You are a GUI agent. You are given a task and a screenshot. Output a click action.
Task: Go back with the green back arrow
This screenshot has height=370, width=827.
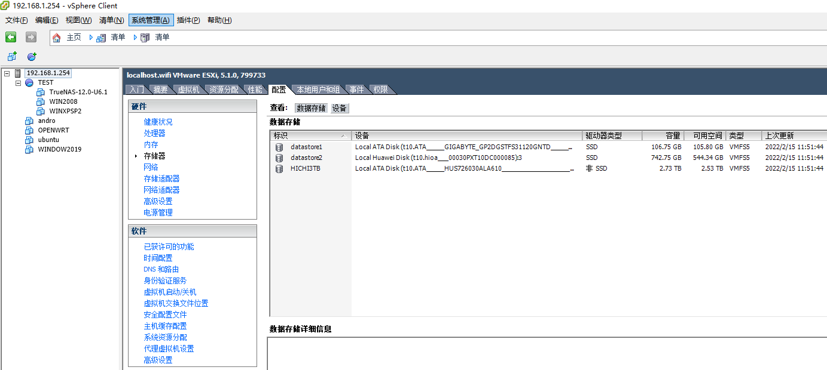pyautogui.click(x=11, y=37)
